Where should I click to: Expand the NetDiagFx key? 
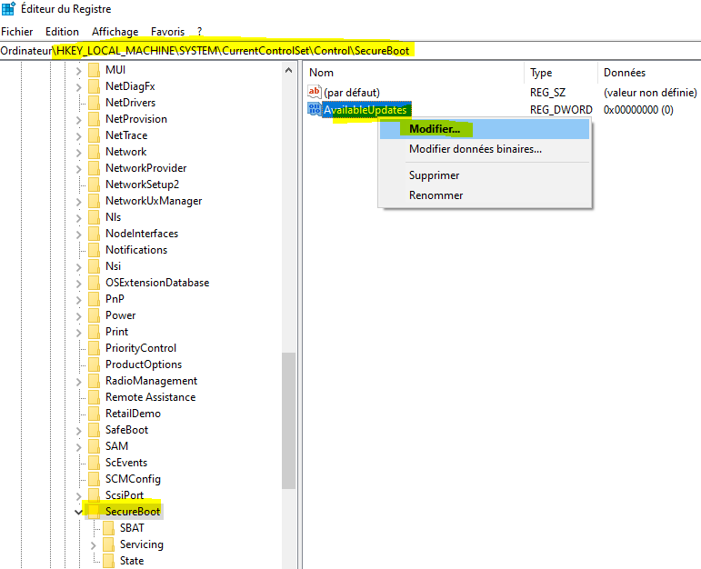pyautogui.click(x=79, y=87)
